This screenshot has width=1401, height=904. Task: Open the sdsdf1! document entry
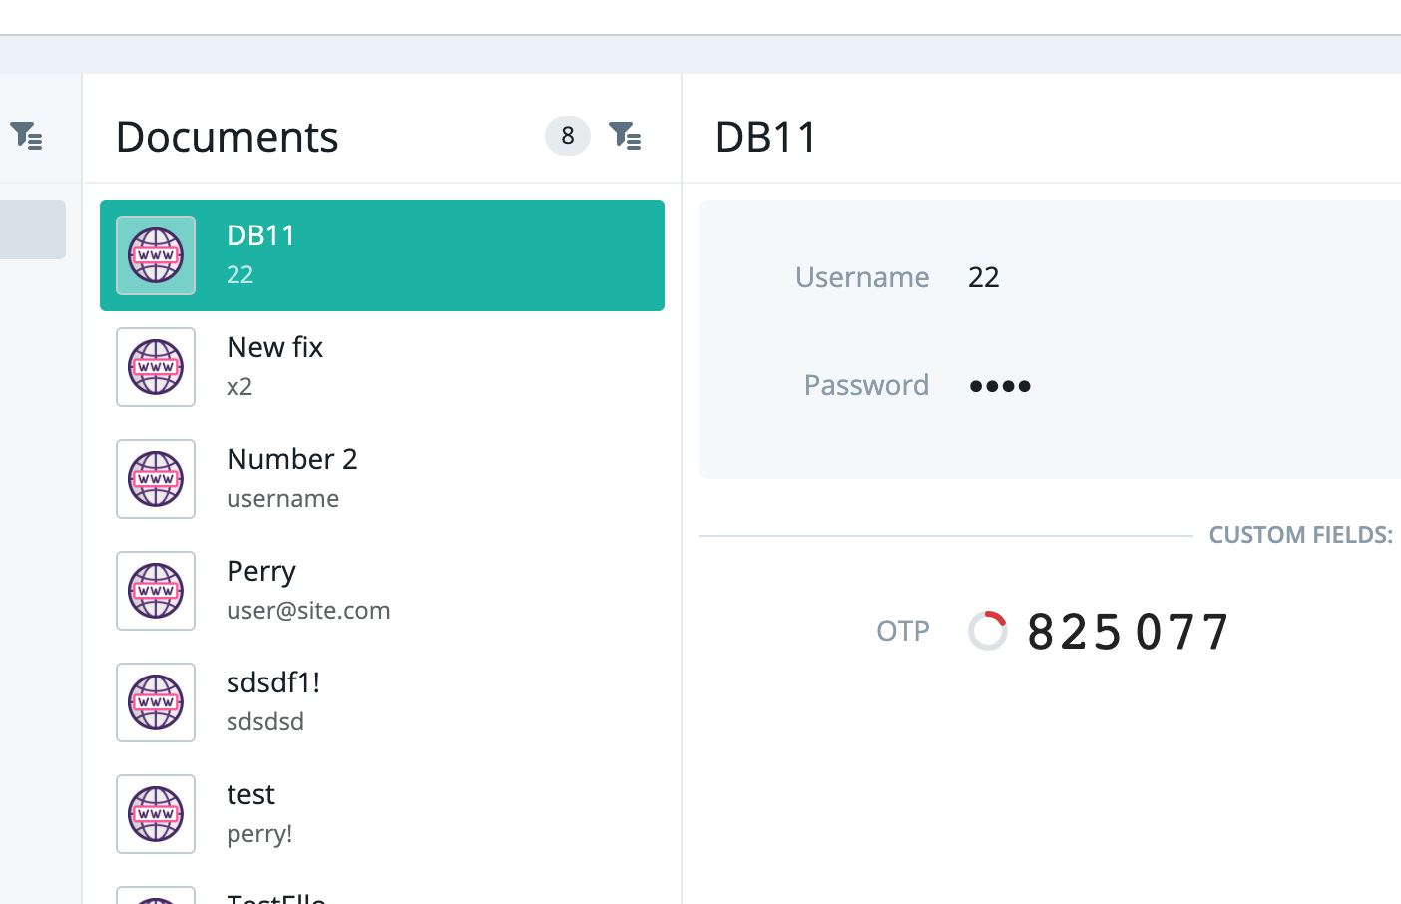(382, 702)
